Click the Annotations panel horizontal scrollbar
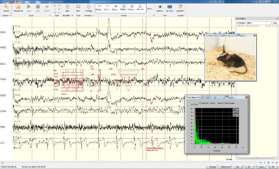The height and width of the screenshot is (169, 279). point(257,157)
